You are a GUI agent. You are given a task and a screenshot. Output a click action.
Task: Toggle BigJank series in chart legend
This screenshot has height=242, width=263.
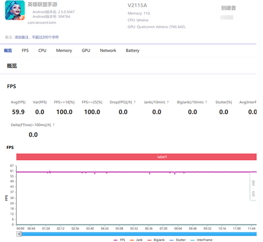[156, 240]
